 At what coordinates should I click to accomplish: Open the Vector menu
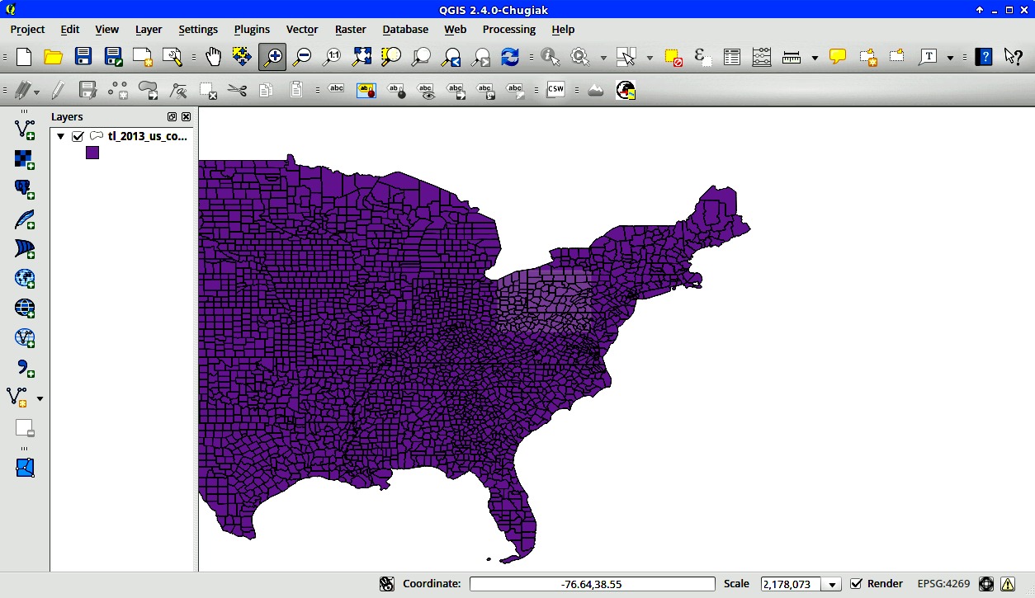click(301, 29)
